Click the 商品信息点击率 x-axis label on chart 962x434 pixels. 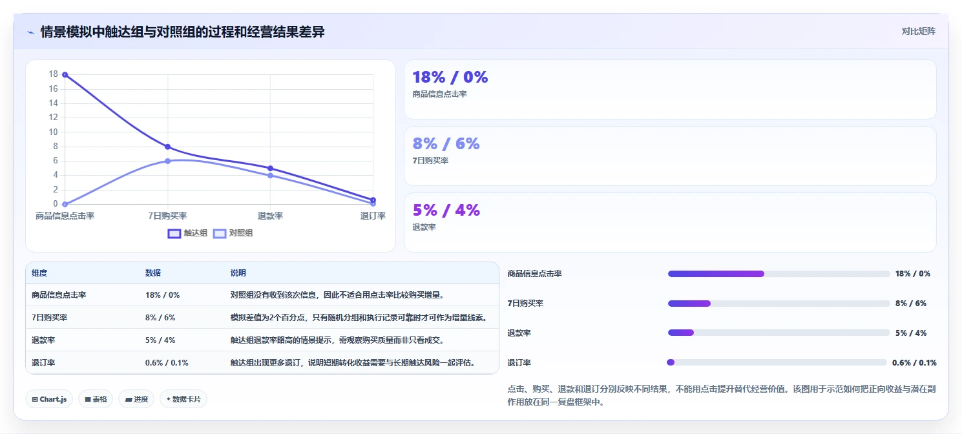point(65,216)
